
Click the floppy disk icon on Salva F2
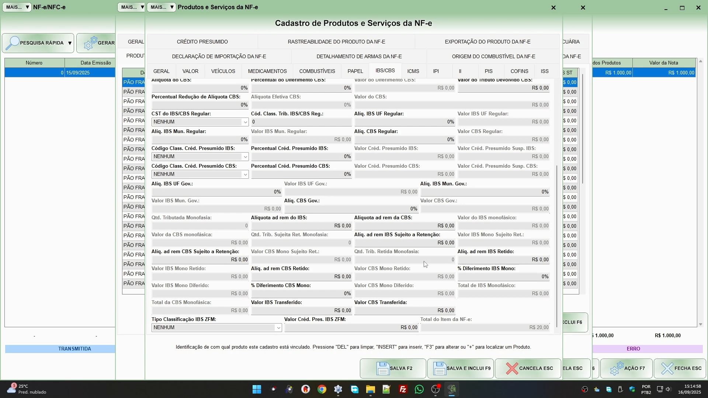383,369
